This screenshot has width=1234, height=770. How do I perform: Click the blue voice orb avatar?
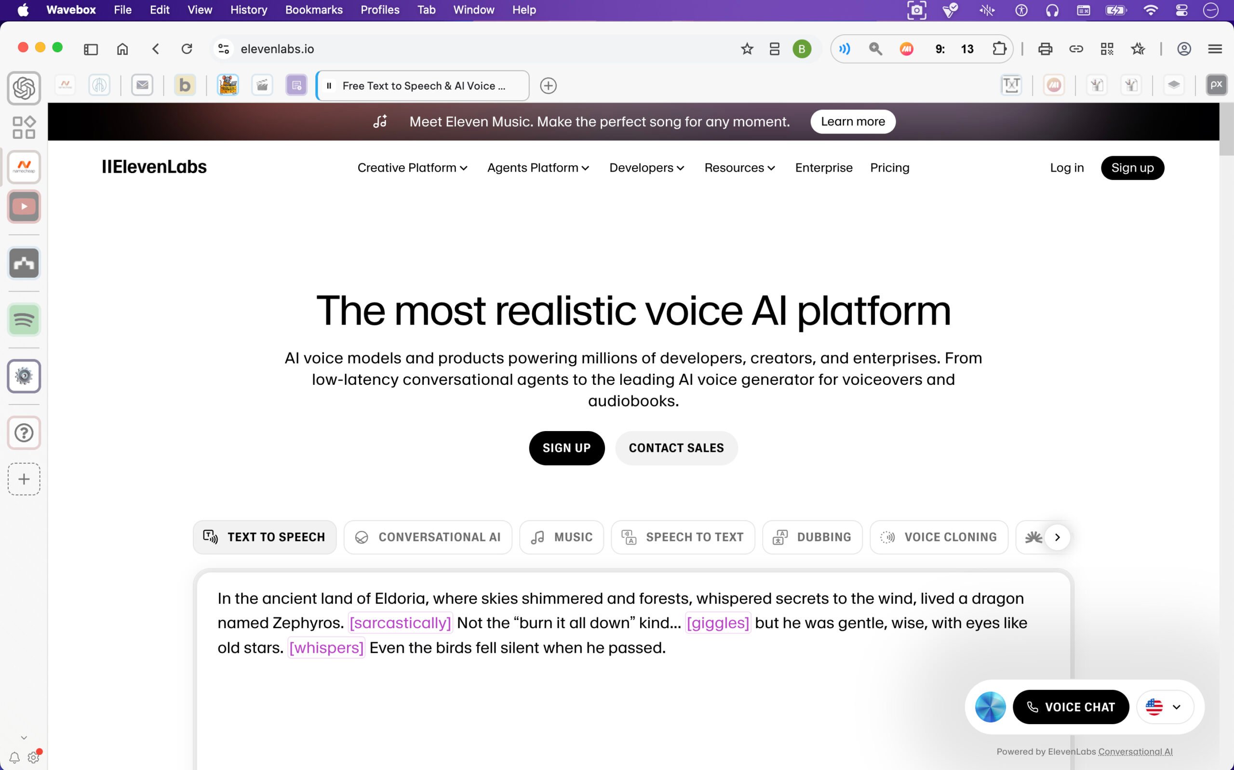[x=990, y=707]
